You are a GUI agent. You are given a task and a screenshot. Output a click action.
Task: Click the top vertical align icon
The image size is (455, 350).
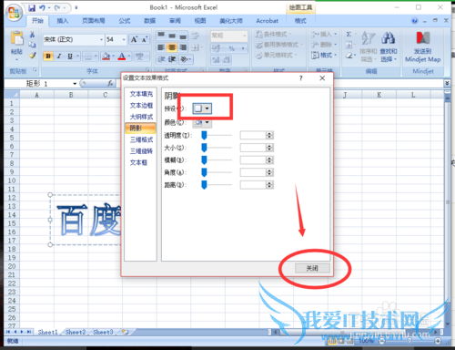pyautogui.click(x=161, y=36)
